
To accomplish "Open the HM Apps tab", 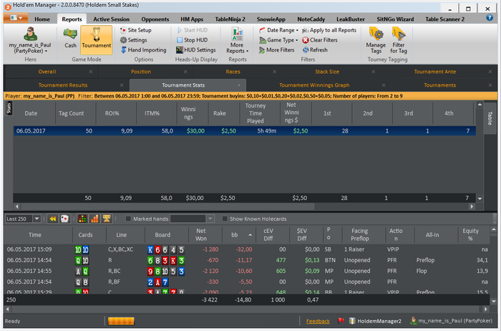I will click(192, 19).
